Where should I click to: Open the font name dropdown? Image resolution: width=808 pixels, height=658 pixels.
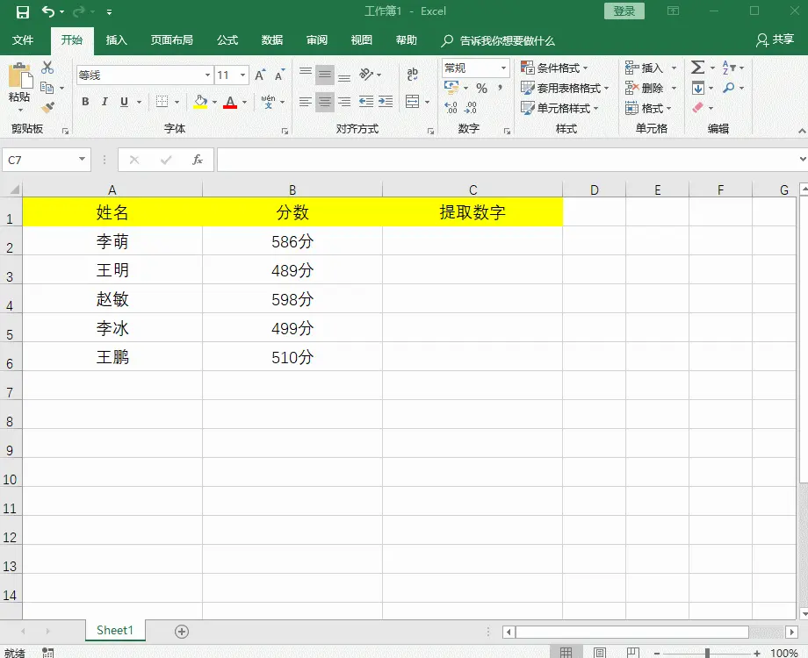coord(207,74)
